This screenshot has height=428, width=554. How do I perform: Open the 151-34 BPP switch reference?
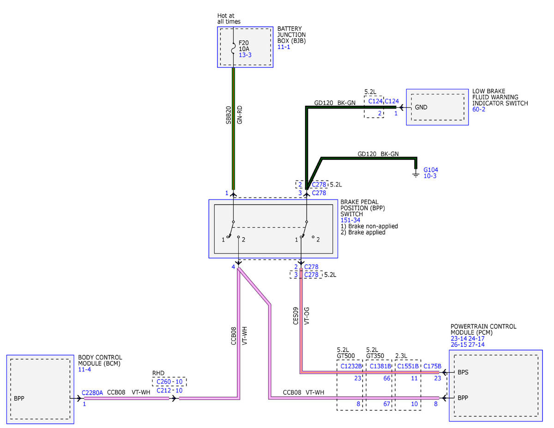[351, 220]
